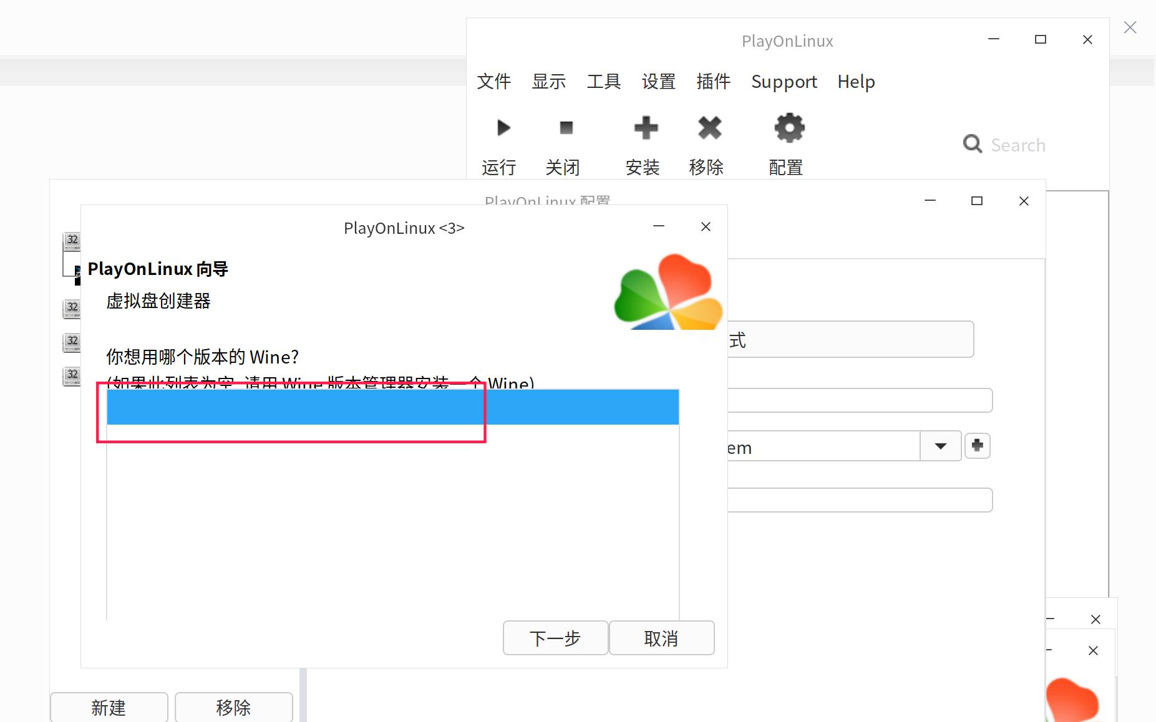Select the highlighted Wine version in the list

point(393,407)
